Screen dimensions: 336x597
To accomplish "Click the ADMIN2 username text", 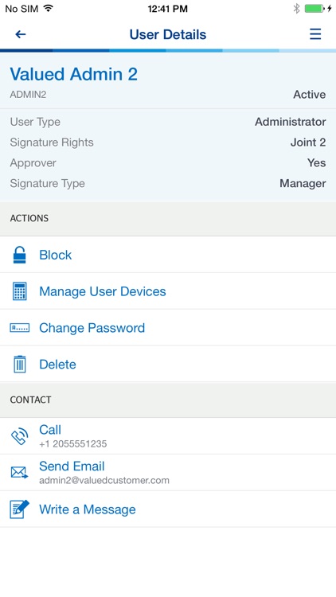I will pyautogui.click(x=28, y=95).
